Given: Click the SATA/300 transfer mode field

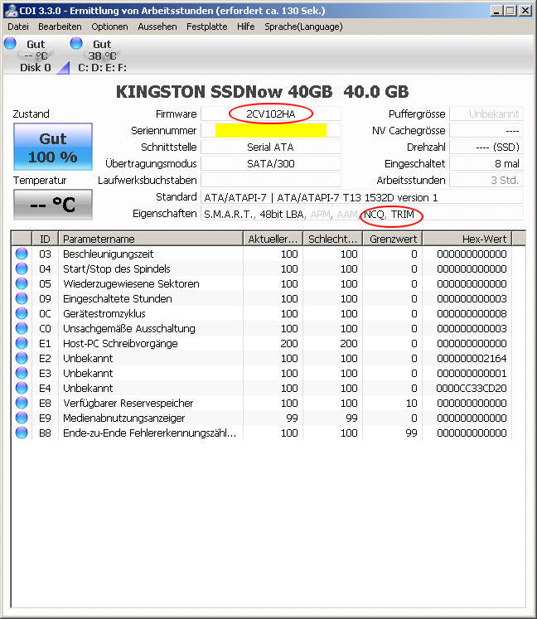Looking at the screenshot, I should click(x=271, y=164).
